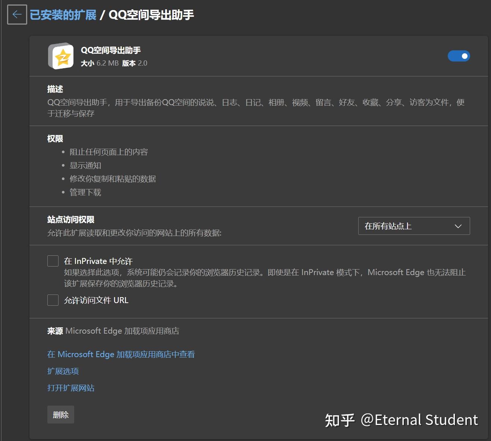Click the 删除 button
Image resolution: width=491 pixels, height=441 pixels.
(61, 415)
